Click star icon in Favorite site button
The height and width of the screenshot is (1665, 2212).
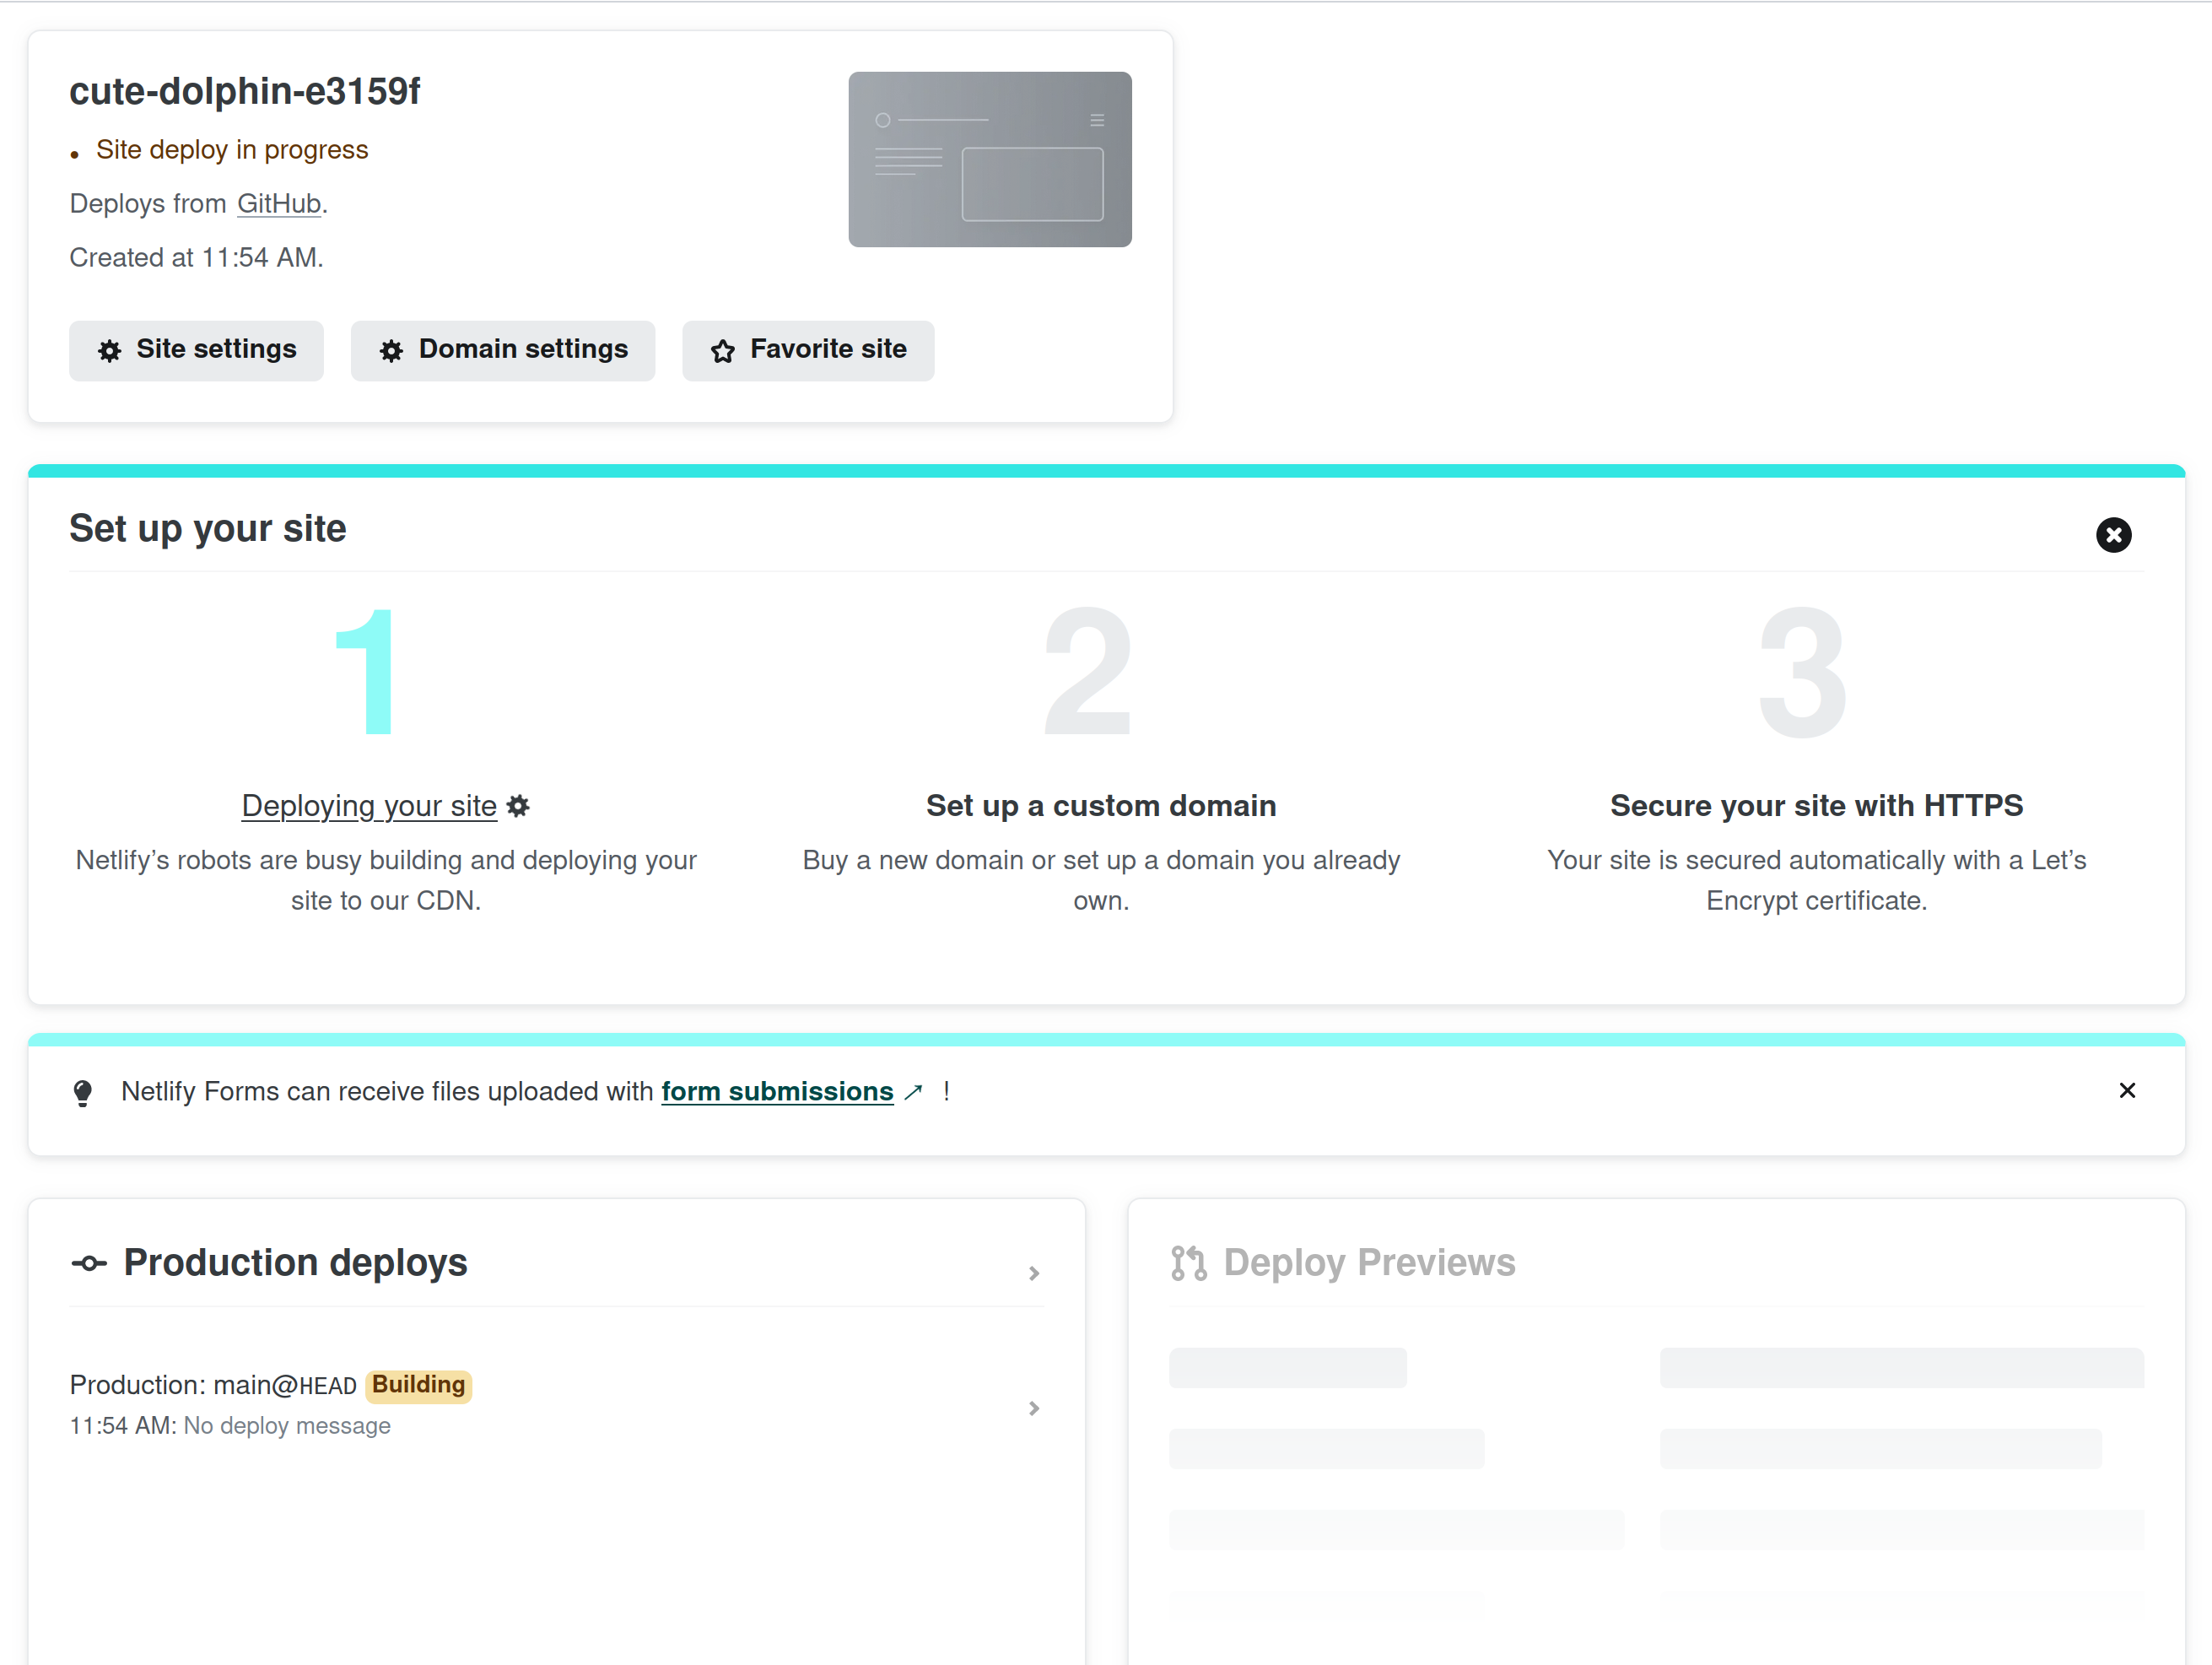point(723,351)
